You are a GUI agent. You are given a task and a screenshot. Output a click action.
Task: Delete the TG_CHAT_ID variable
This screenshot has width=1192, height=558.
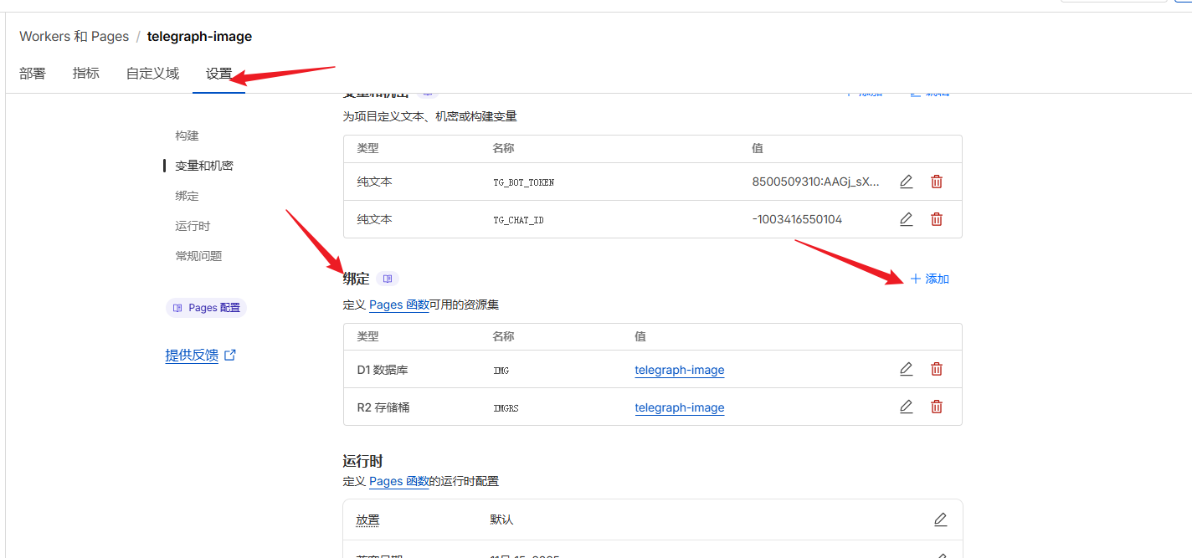937,219
